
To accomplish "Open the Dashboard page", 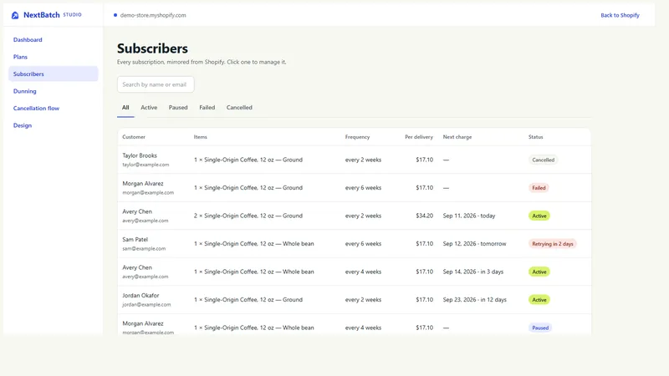I will [x=28, y=39].
